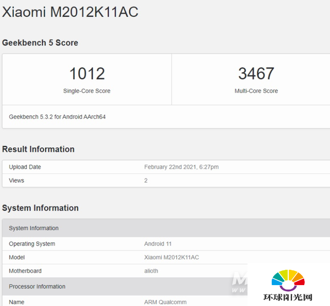
Task: Click Geekbench 5.3.2 for Android AArch64 text
Action: (x=57, y=117)
